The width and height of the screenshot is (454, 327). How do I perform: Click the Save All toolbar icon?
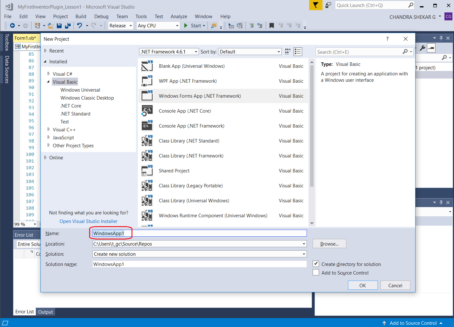[67, 25]
